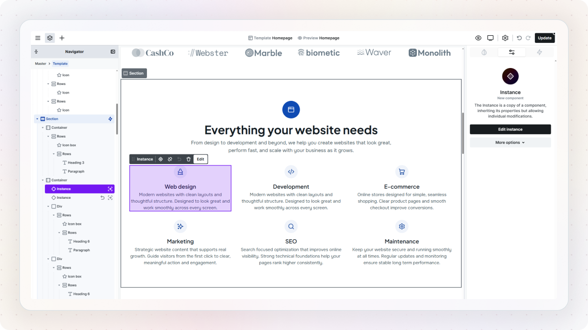588x330 pixels.
Task: Click the Monolith logo
Action: coord(429,53)
